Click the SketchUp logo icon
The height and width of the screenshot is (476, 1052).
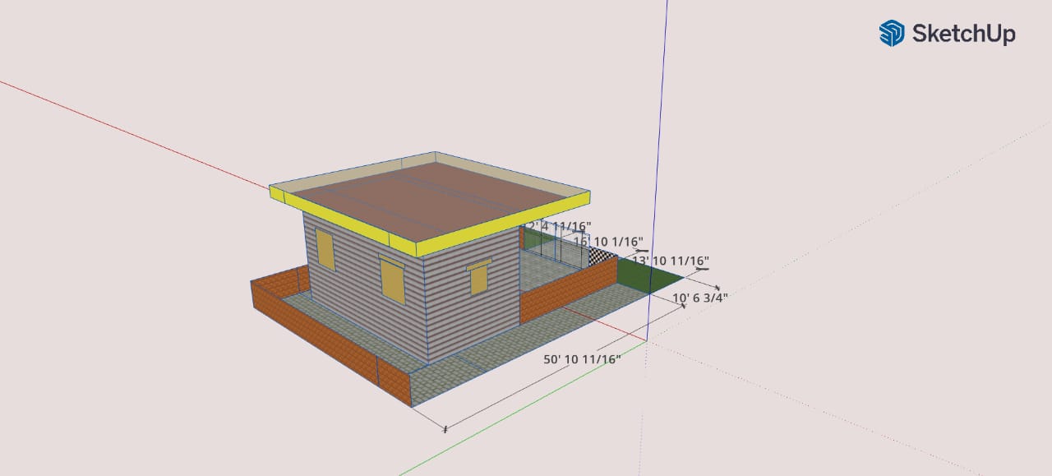892,34
